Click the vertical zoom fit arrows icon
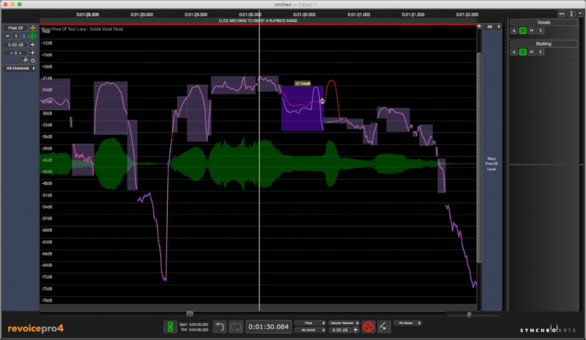Image resolution: width=586 pixels, height=340 pixels. click(571, 13)
